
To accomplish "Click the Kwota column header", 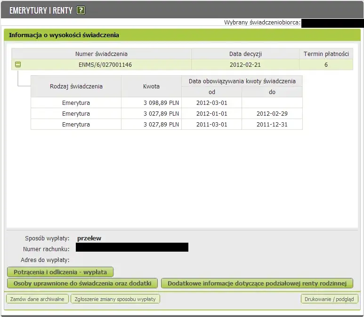I will tap(151, 87).
